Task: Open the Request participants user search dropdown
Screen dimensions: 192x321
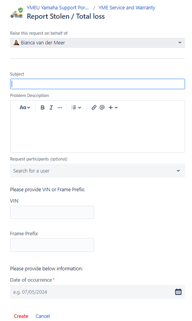Action: pyautogui.click(x=98, y=171)
